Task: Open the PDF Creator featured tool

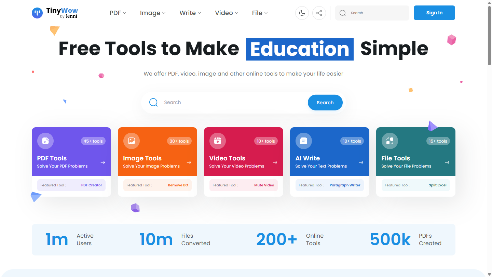Action: [92, 185]
